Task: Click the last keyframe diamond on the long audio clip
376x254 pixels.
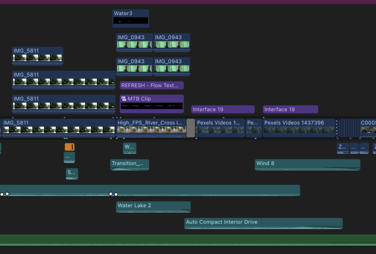Action: click(x=116, y=194)
